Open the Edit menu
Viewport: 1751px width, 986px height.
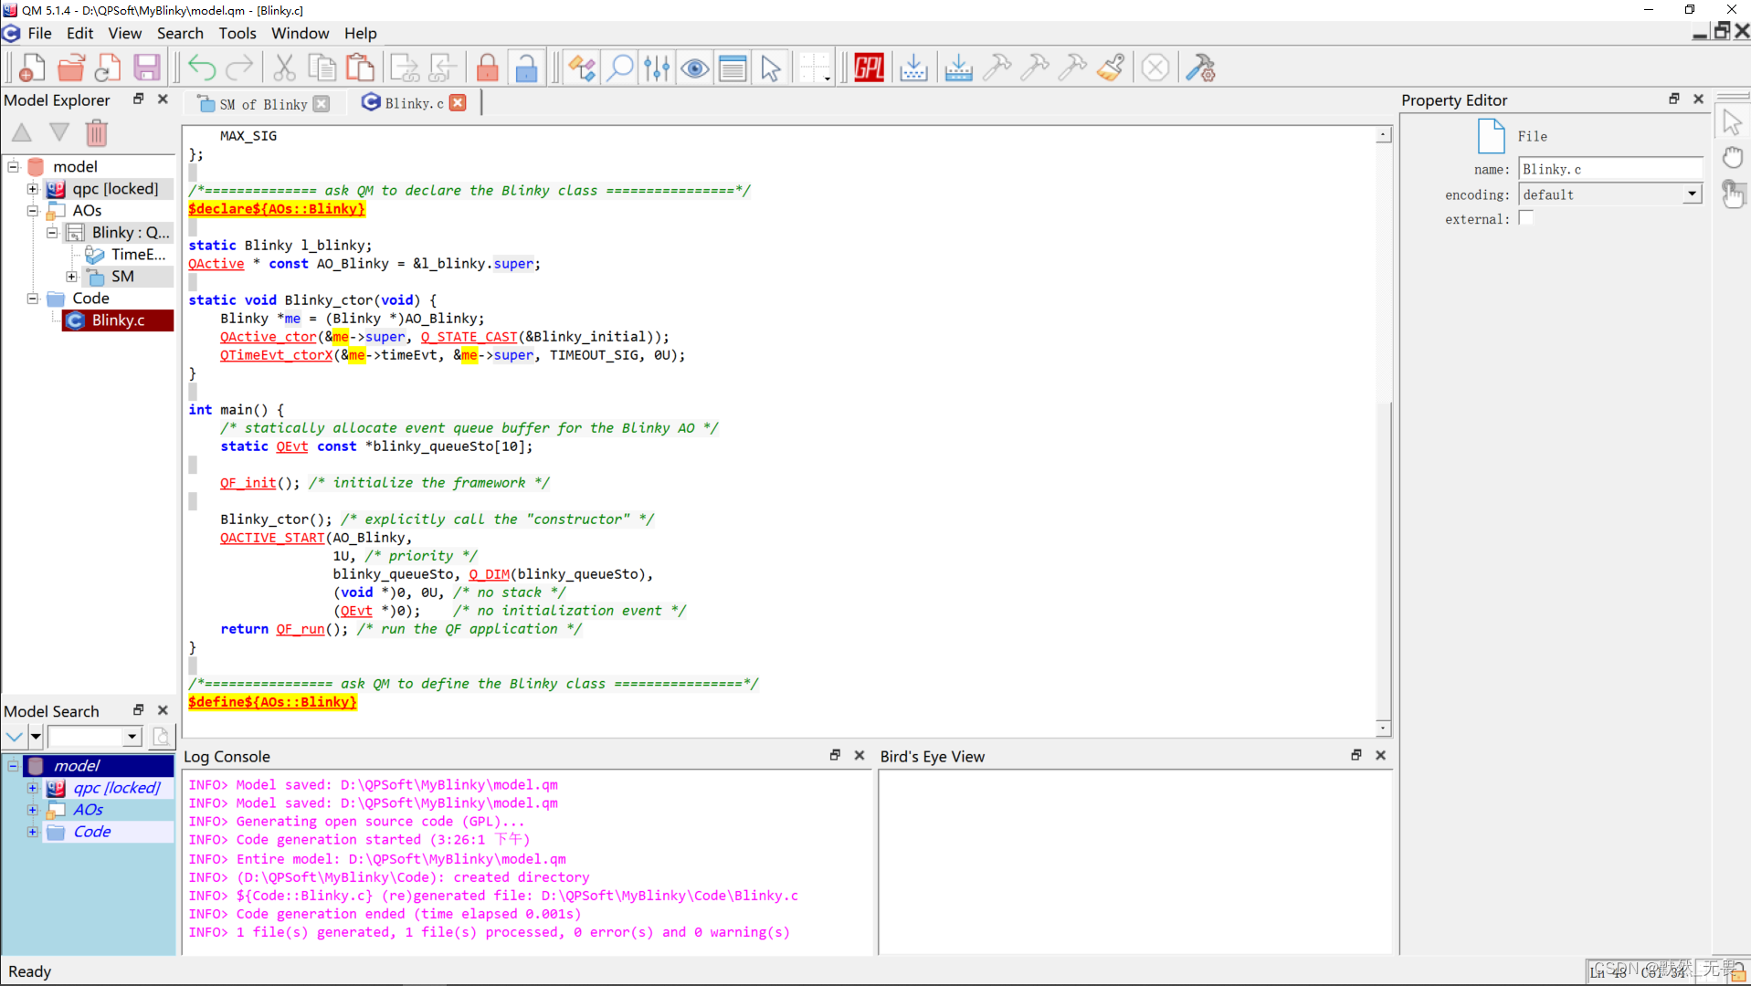coord(79,33)
